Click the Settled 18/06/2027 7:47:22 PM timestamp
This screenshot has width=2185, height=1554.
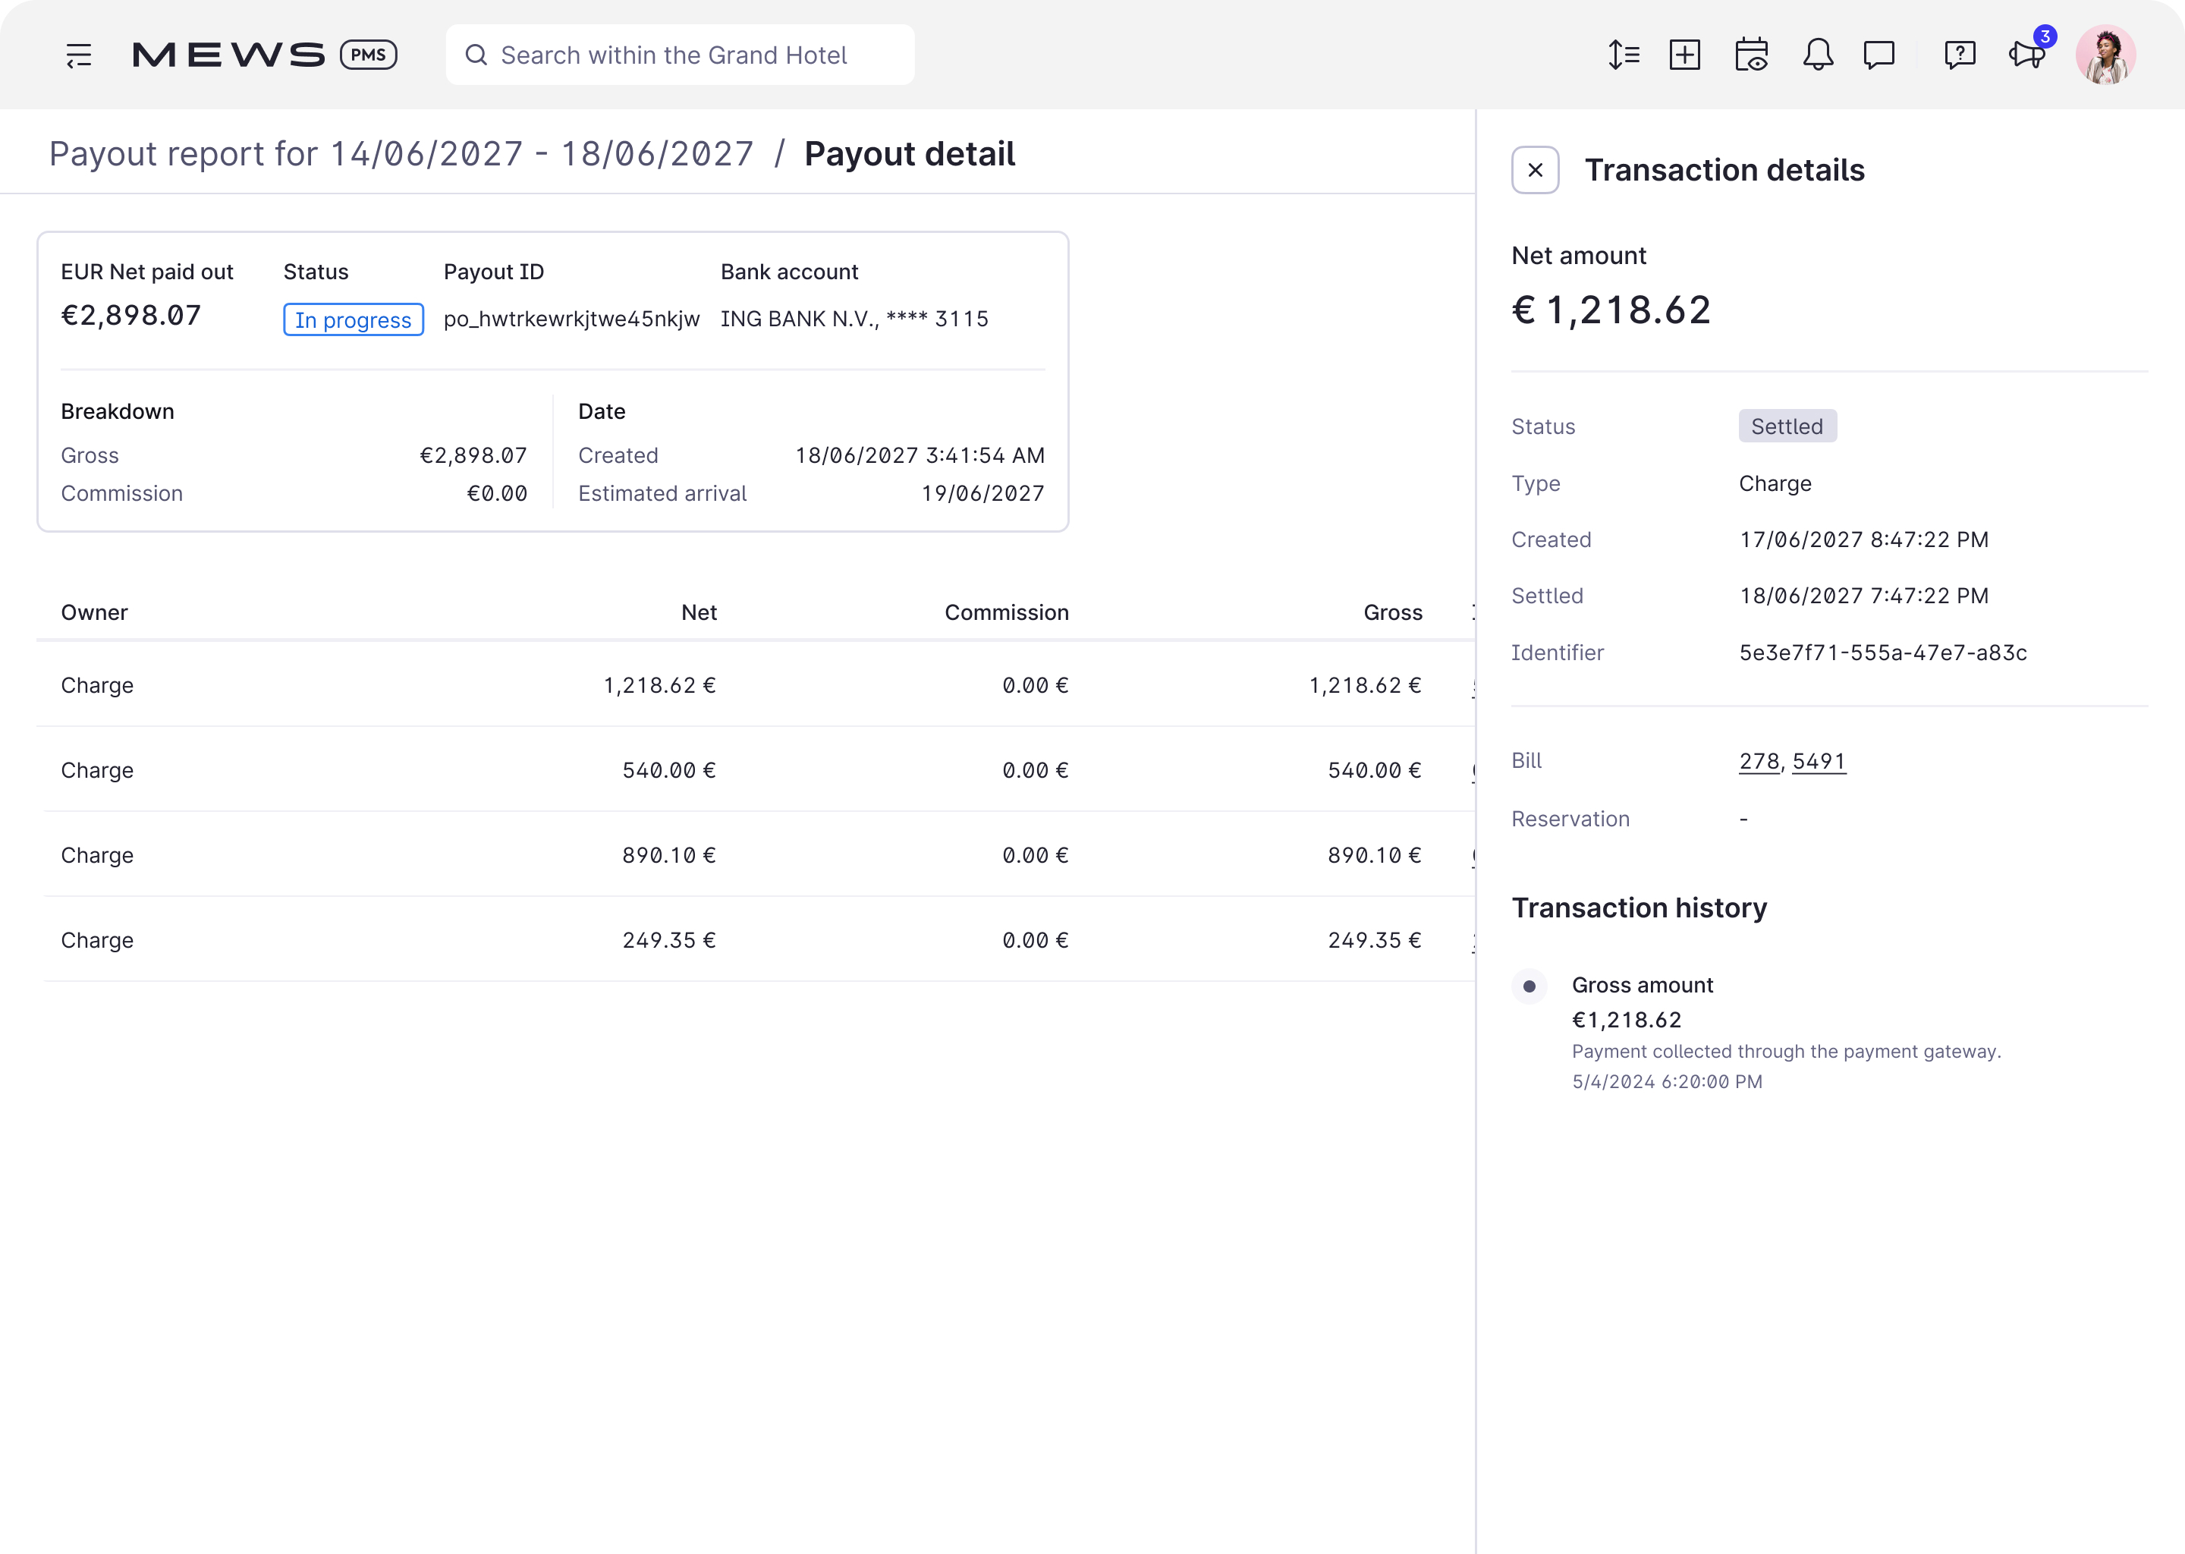tap(1863, 596)
